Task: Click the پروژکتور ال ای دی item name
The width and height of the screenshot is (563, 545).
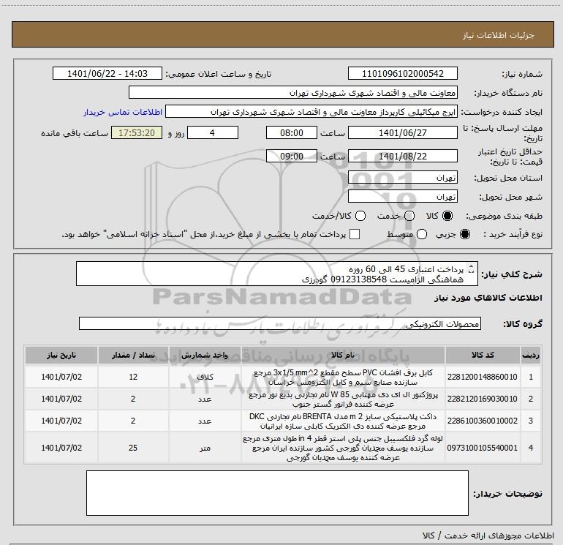Action: [x=343, y=399]
